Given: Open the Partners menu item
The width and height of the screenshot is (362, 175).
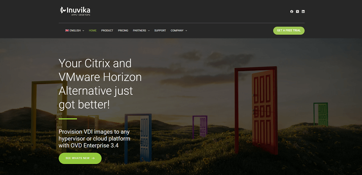Looking at the screenshot, I should coord(139,30).
